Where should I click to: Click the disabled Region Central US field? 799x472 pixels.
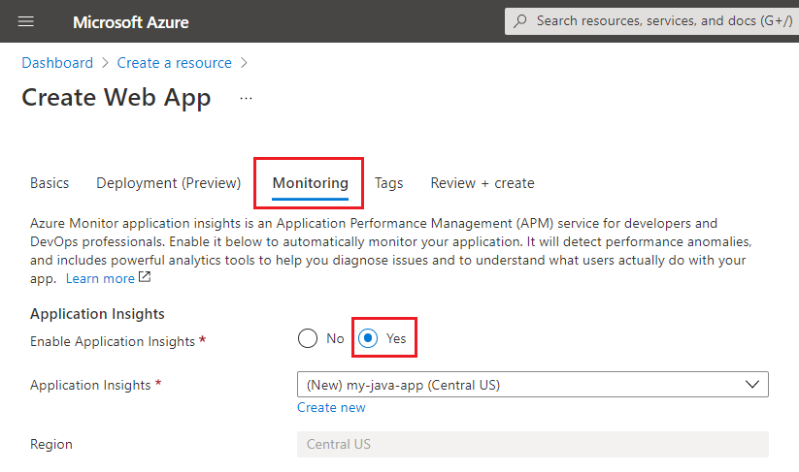click(532, 444)
